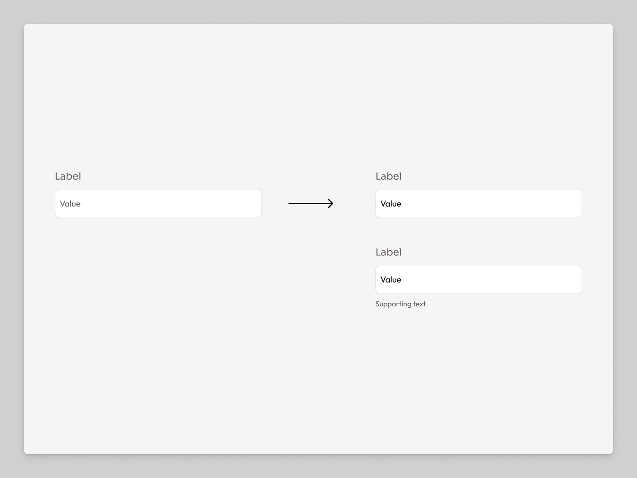Click the word "Supporting" under the bottom field
Viewport: 637px width, 478px height.
(x=393, y=304)
